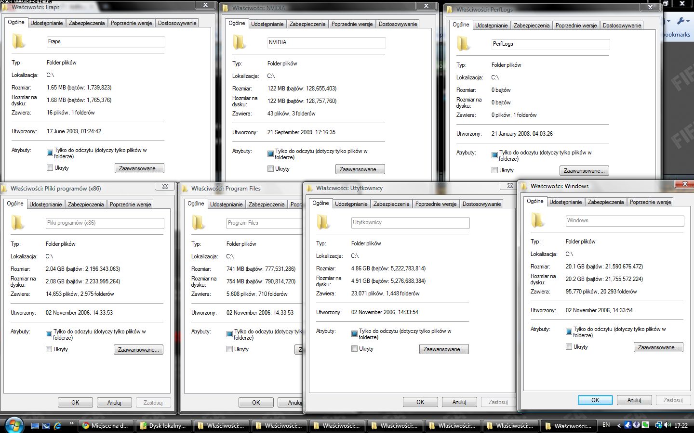Click OK in Windows properties dialog
694x433 pixels.
click(595, 400)
